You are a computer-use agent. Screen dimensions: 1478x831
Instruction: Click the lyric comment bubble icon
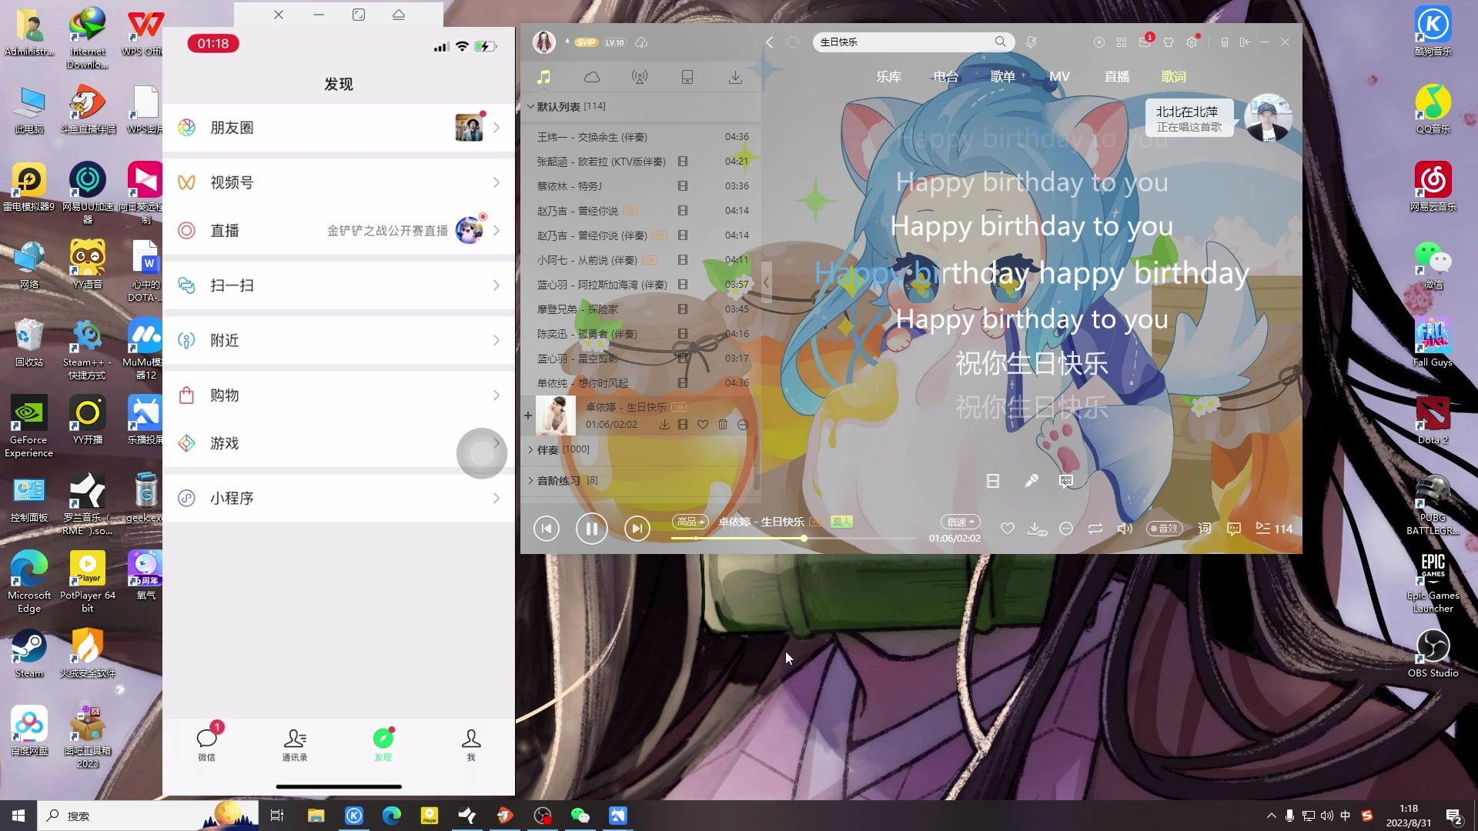(x=1066, y=481)
